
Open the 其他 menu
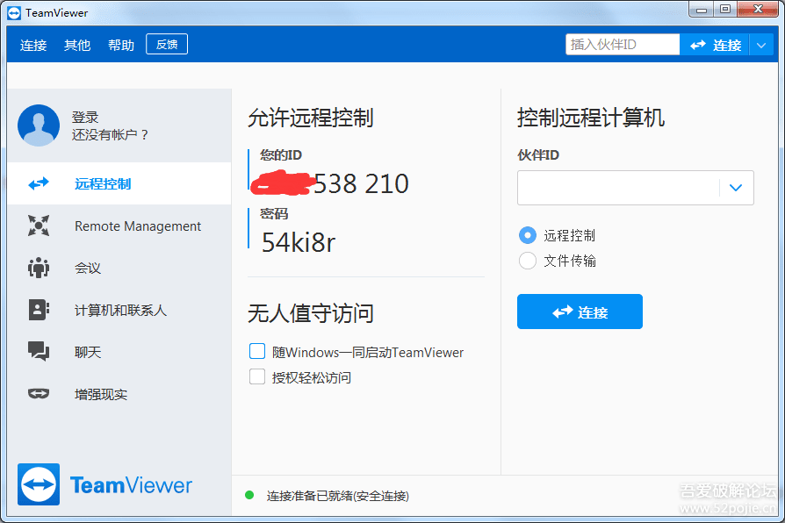(77, 45)
